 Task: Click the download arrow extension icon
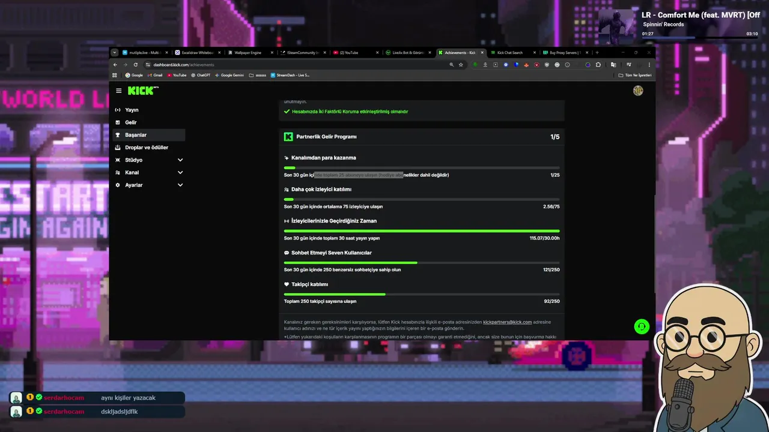click(x=485, y=65)
